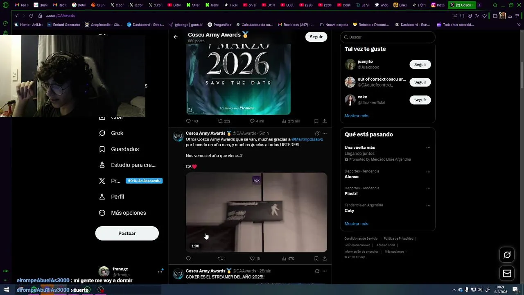Open the floating Grok button
The width and height of the screenshot is (524, 295).
point(507,255)
